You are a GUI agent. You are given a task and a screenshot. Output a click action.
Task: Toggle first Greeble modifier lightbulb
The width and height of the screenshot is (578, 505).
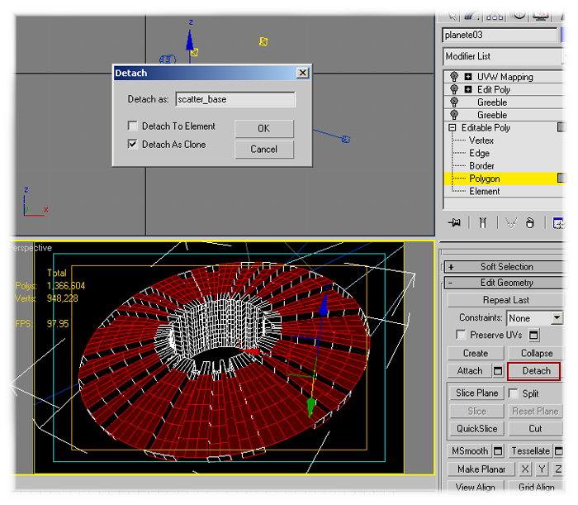pyautogui.click(x=452, y=102)
